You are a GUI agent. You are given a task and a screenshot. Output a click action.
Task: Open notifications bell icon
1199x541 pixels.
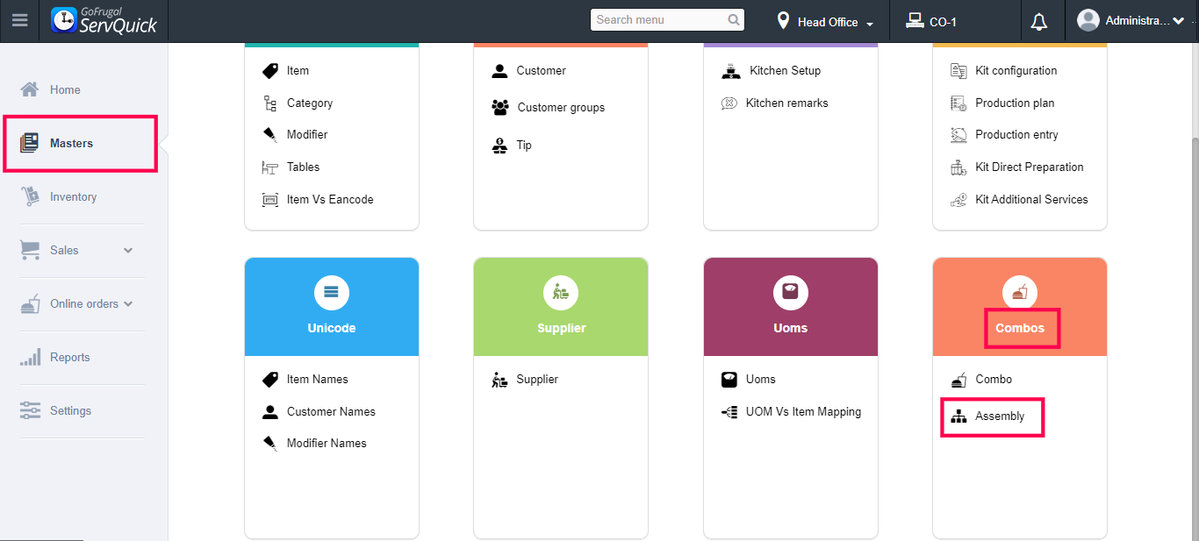pyautogui.click(x=1039, y=22)
